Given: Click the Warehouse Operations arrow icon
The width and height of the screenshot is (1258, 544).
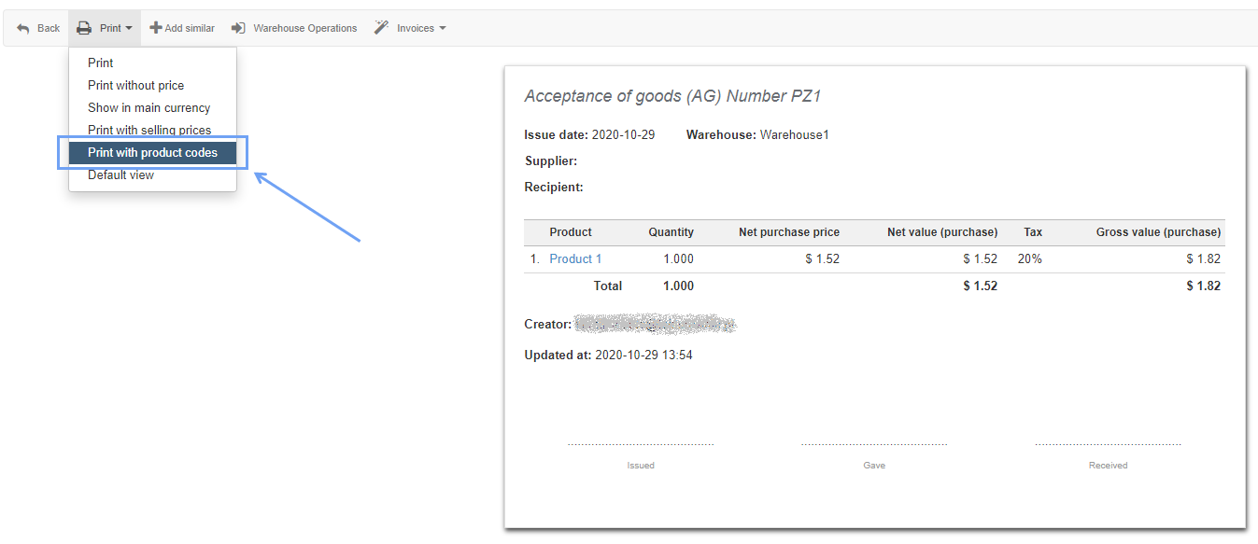Looking at the screenshot, I should click(237, 27).
